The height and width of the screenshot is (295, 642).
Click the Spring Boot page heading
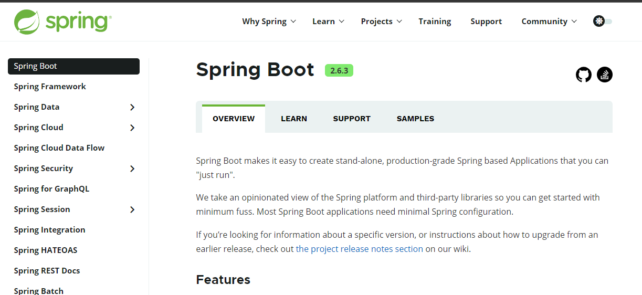(255, 69)
